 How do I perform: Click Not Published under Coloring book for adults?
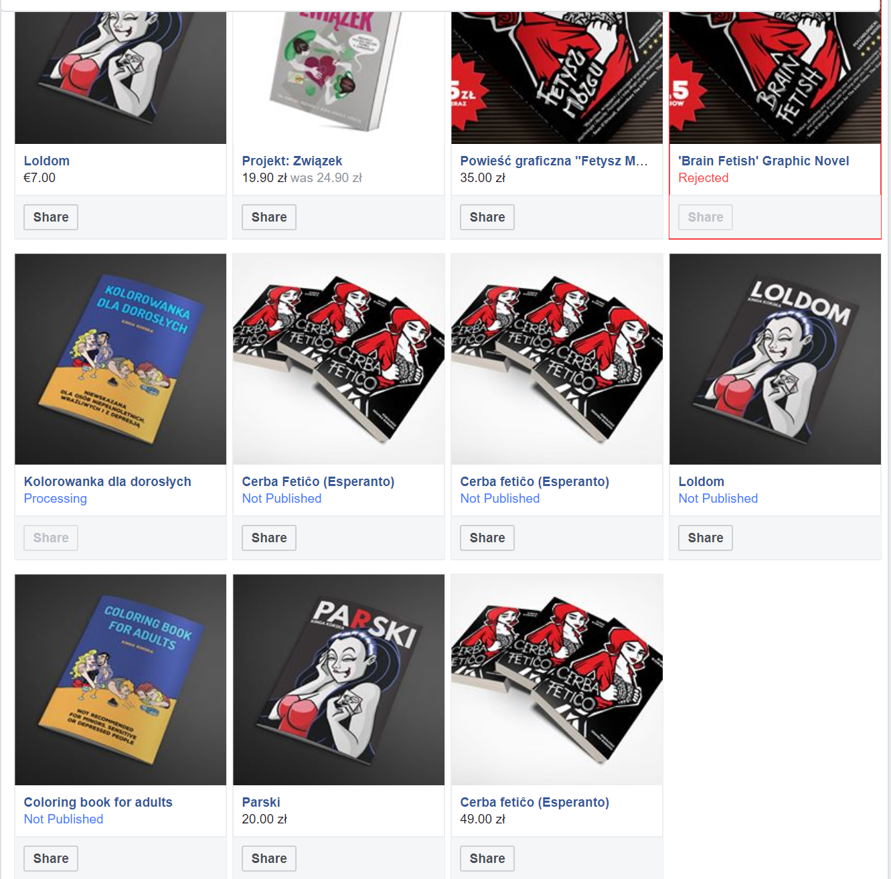click(64, 819)
